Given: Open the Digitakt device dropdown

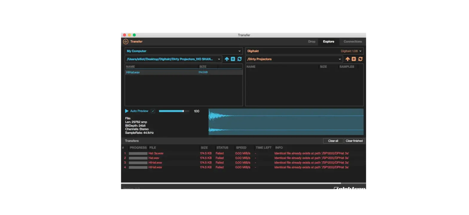Looking at the screenshot, I should pos(304,51).
